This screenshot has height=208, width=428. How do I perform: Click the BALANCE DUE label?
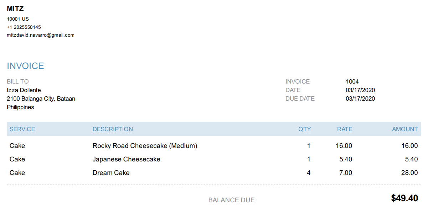(x=232, y=200)
